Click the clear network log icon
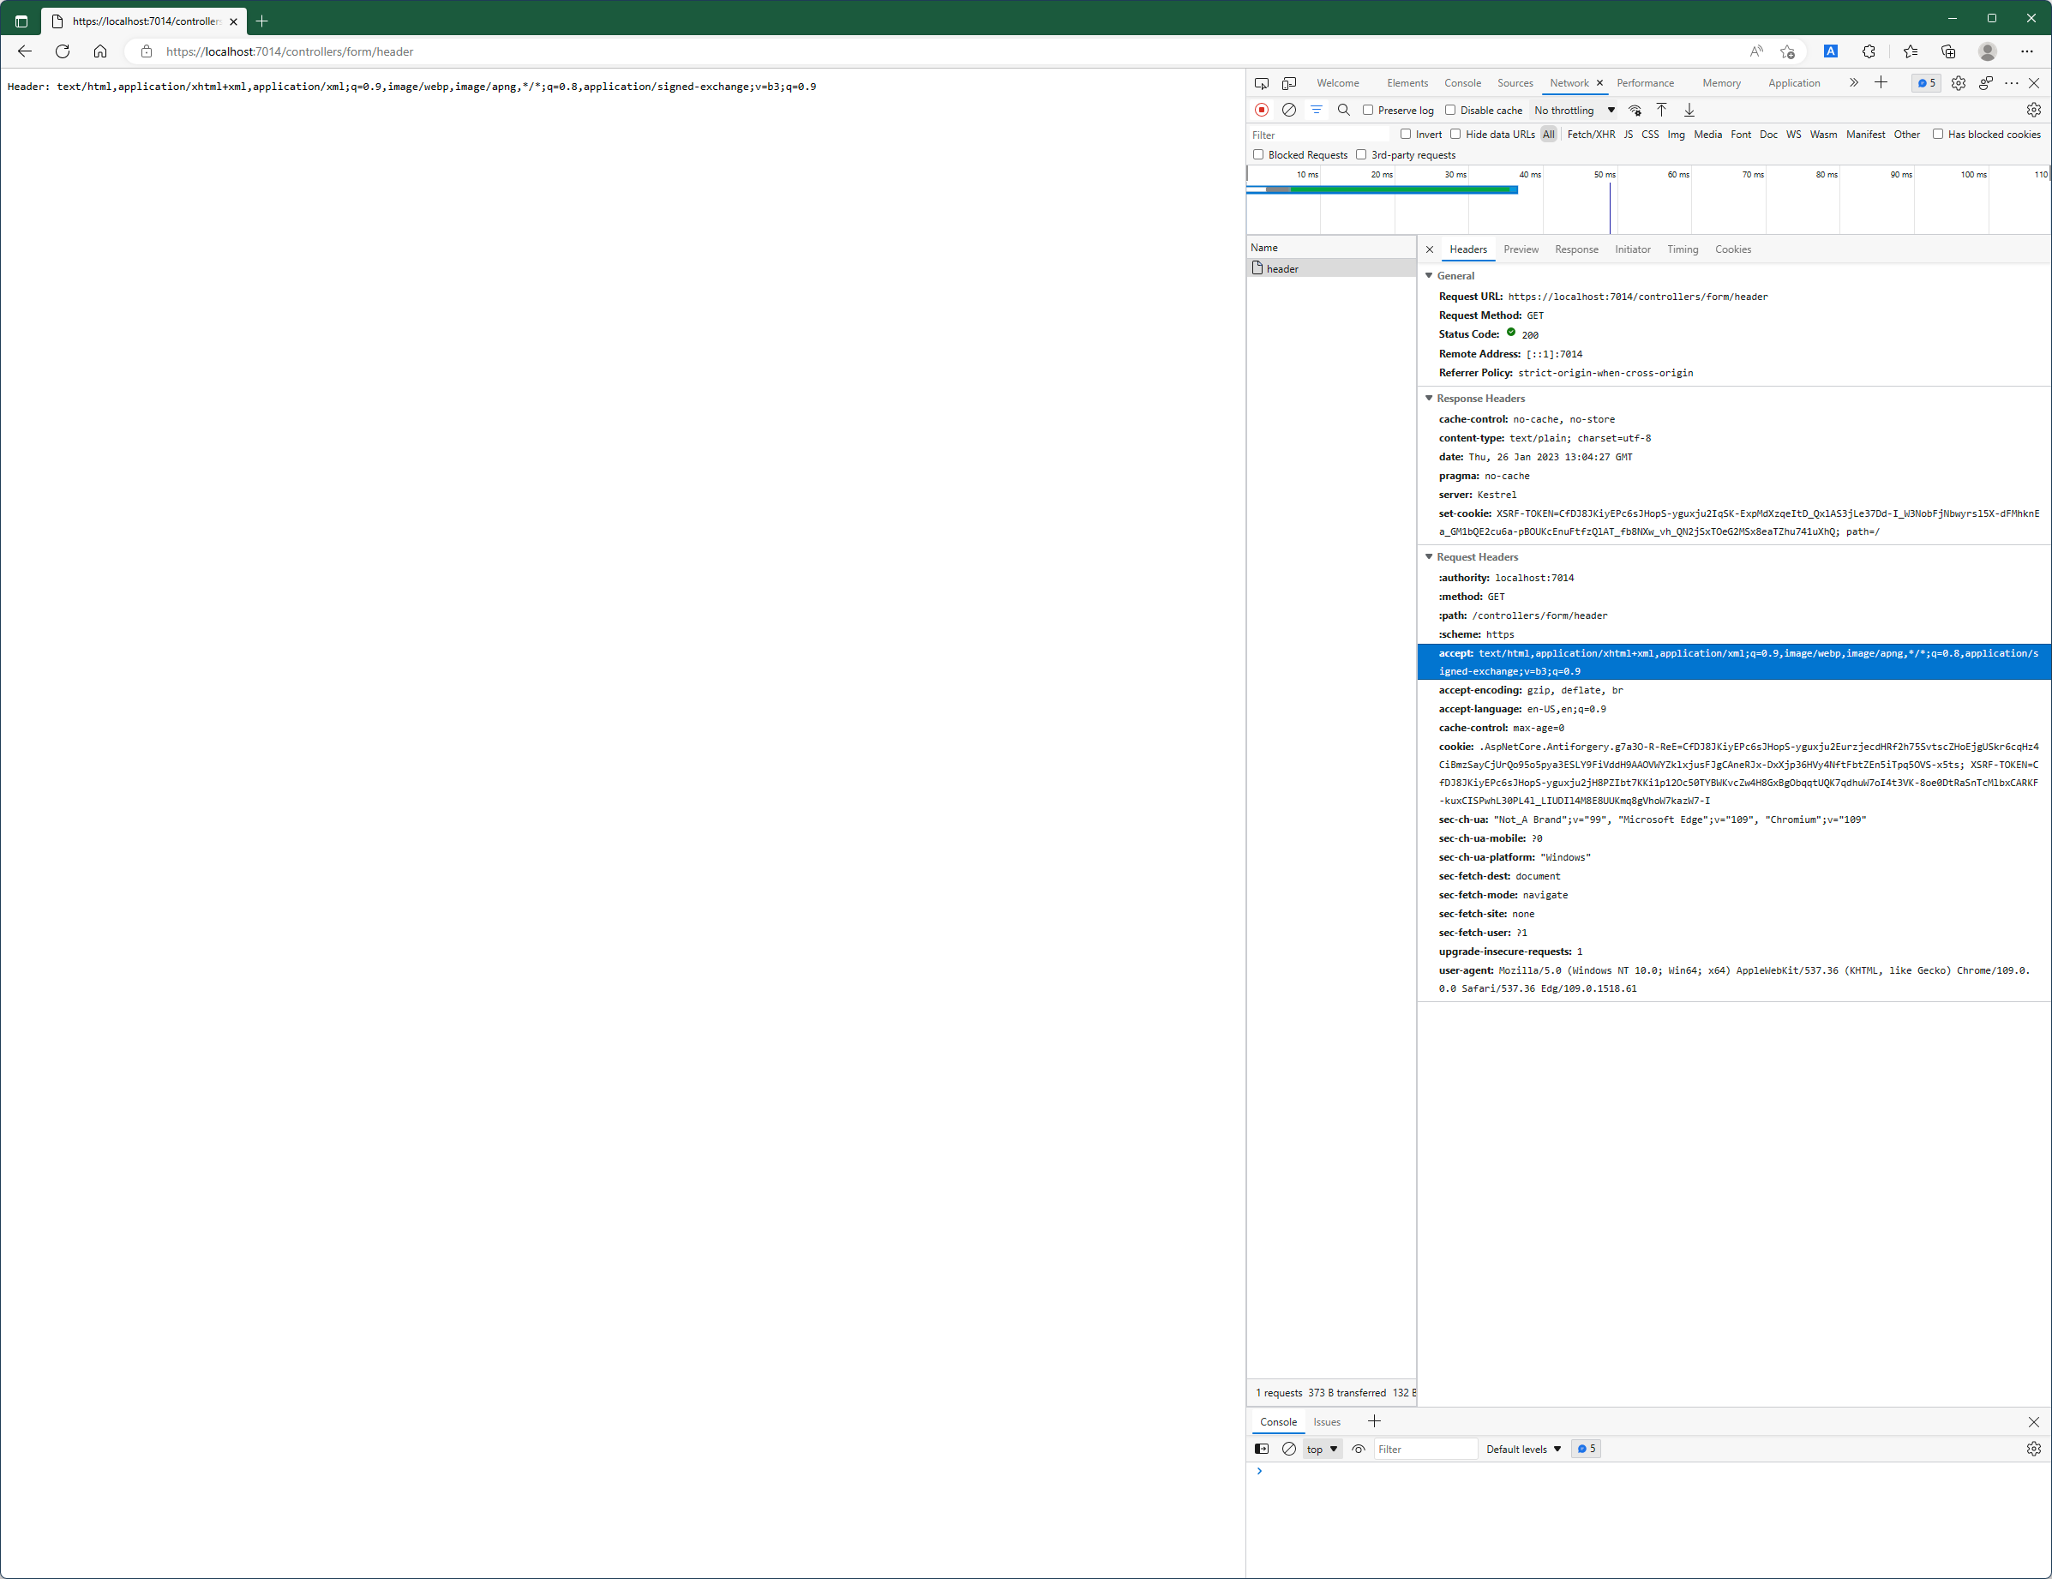This screenshot has width=2052, height=1579. [1289, 110]
